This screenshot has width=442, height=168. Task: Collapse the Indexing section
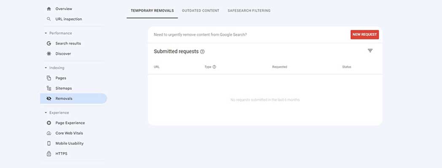pos(46,68)
